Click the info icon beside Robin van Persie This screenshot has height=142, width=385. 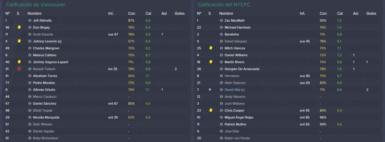click(221, 138)
